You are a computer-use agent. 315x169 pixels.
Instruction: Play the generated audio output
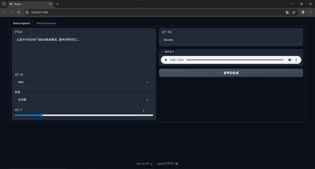[166, 60]
